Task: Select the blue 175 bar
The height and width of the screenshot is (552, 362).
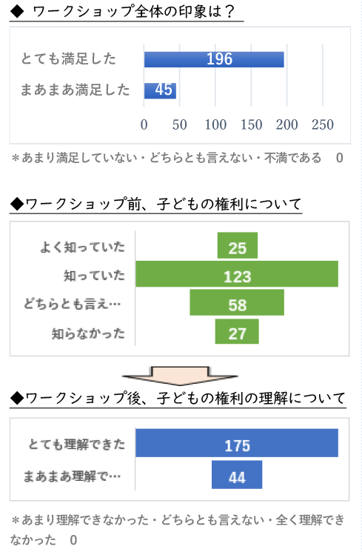Action: (237, 443)
